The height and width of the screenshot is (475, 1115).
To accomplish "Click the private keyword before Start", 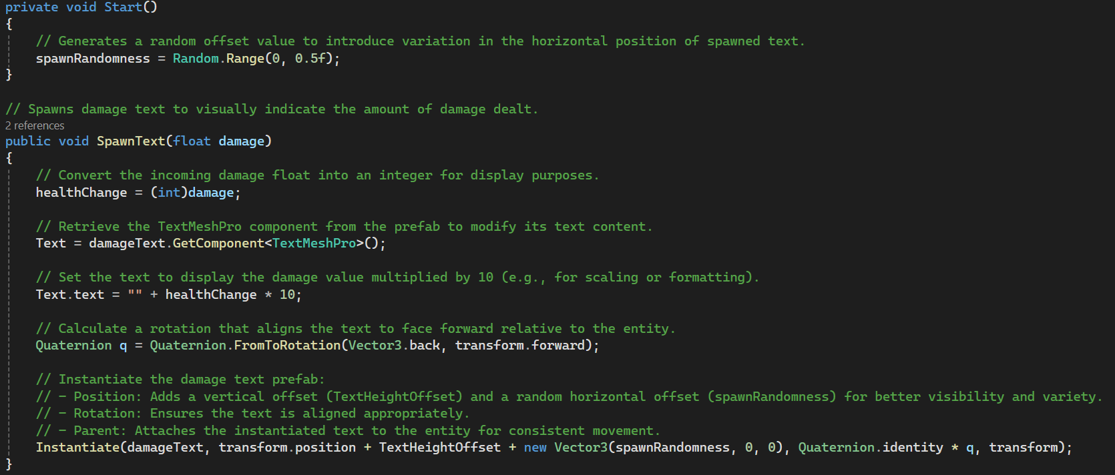I will pyautogui.click(x=31, y=7).
